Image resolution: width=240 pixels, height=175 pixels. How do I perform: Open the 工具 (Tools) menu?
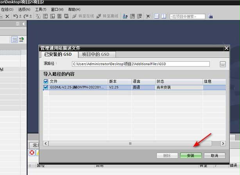point(40,9)
